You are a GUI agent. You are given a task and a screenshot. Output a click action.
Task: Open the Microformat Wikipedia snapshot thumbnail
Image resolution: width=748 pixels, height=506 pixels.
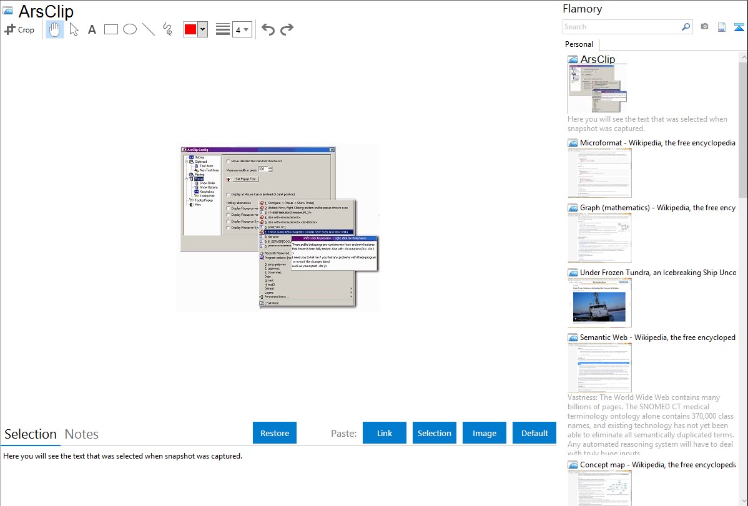click(x=599, y=173)
